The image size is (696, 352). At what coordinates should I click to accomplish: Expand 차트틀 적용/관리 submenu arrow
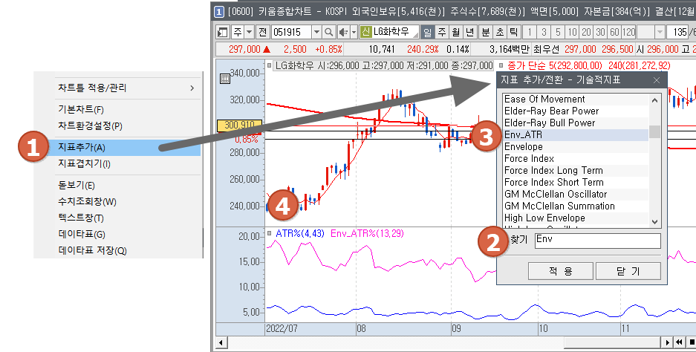(192, 88)
